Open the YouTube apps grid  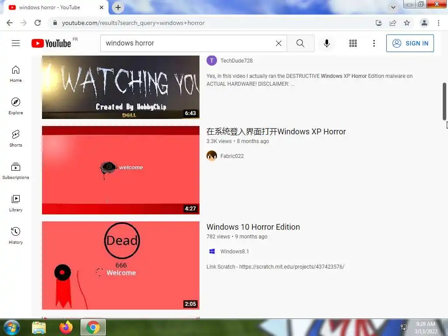353,43
